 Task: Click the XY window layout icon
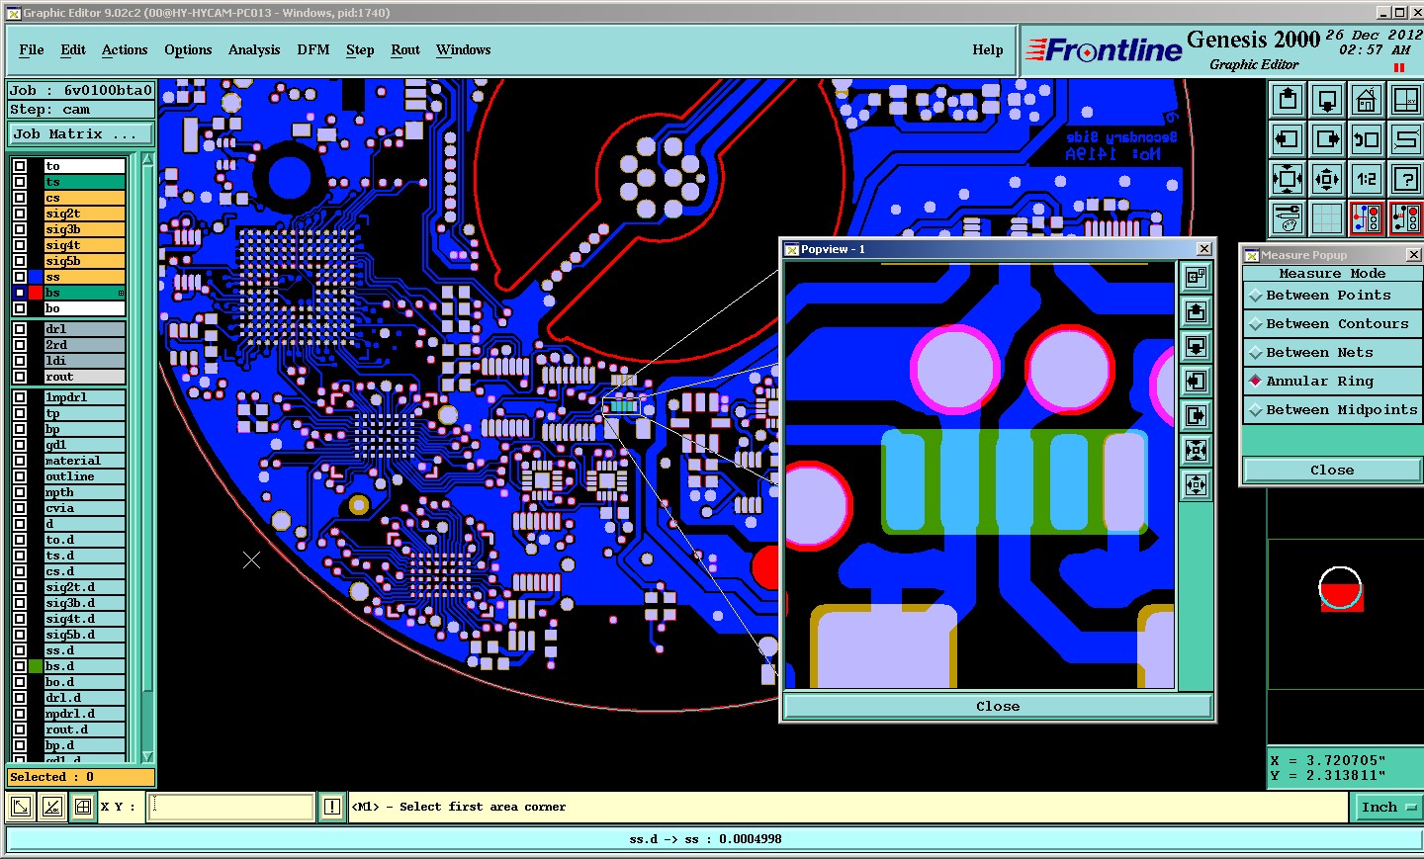point(1405,100)
